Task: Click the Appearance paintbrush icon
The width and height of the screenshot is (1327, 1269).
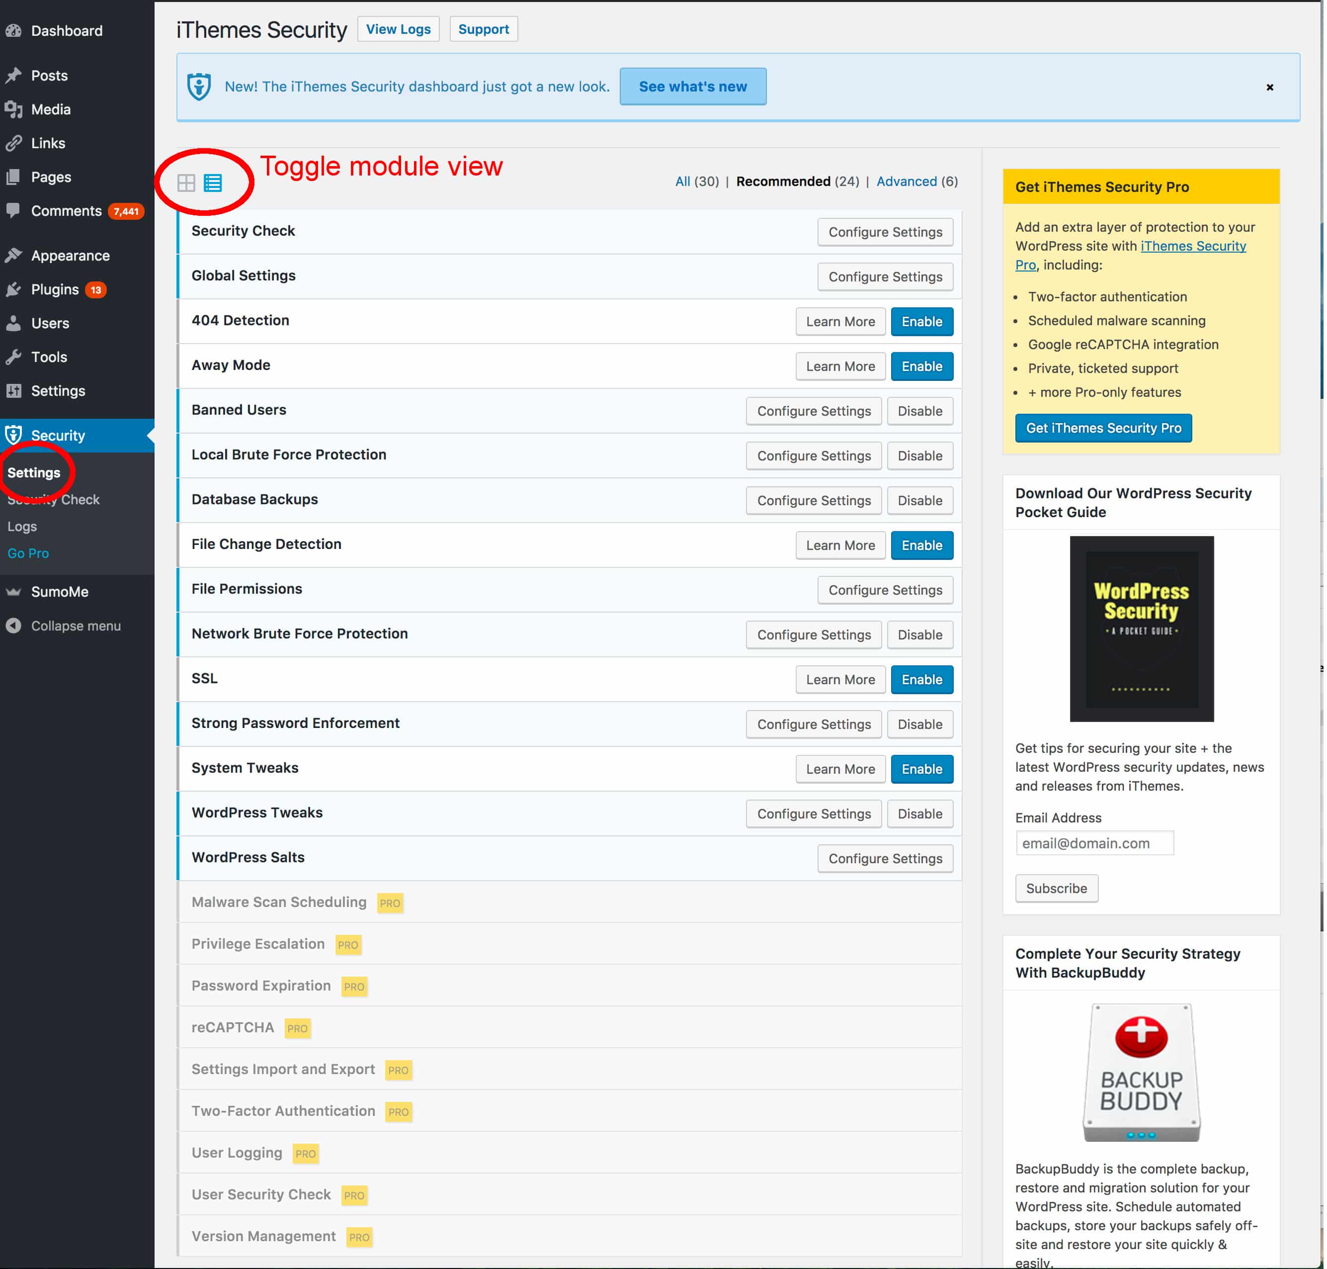Action: (13, 255)
